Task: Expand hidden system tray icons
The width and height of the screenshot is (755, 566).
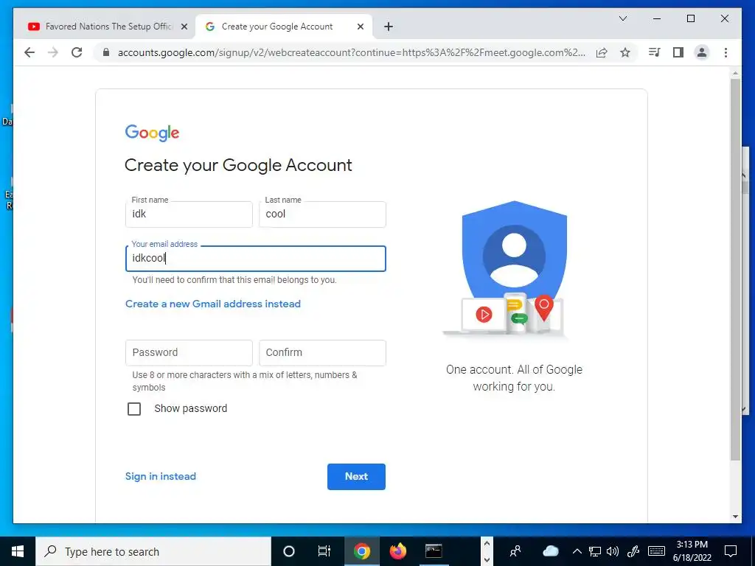Action: tap(577, 551)
